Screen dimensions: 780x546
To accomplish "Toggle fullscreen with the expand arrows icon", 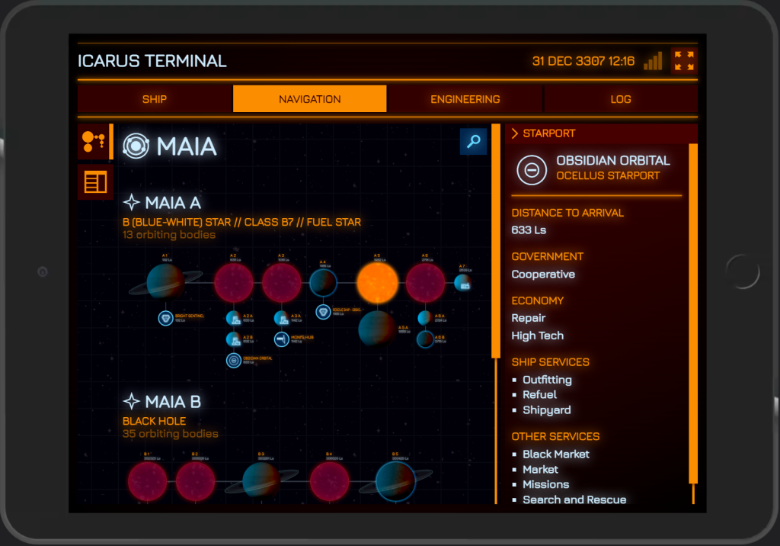I will coord(684,61).
